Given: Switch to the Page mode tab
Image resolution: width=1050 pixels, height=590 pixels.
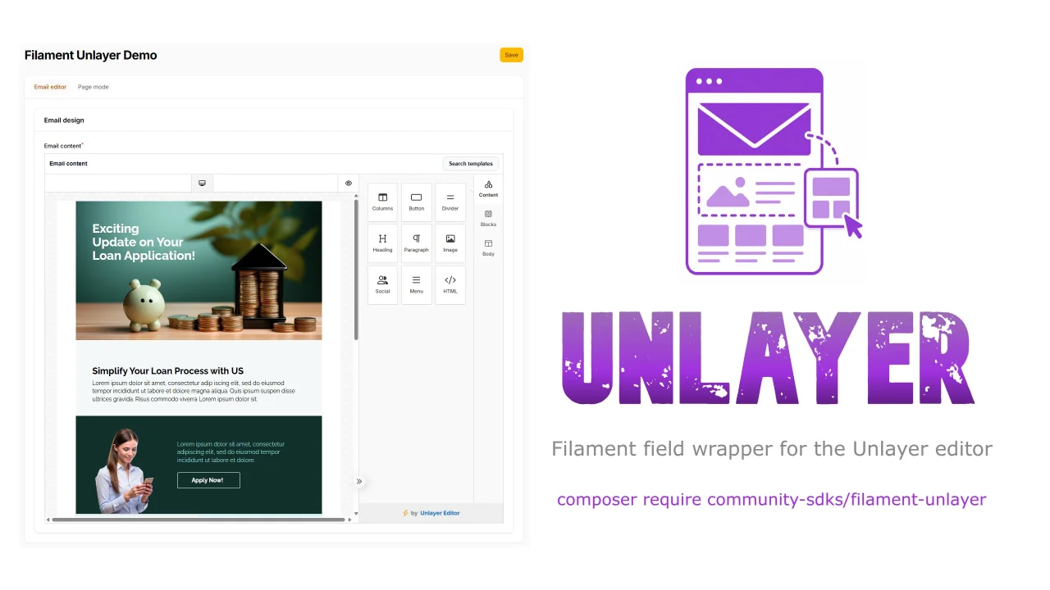Looking at the screenshot, I should pos(94,87).
